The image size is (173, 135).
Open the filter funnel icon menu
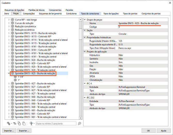coord(32,124)
